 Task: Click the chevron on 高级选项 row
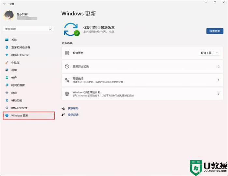pos(219,80)
